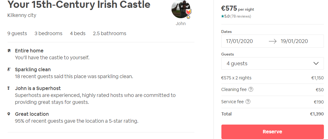Click the Superhost badge on host avatar

click(x=188, y=12)
